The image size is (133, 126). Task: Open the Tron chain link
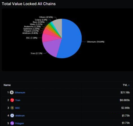[18, 100]
